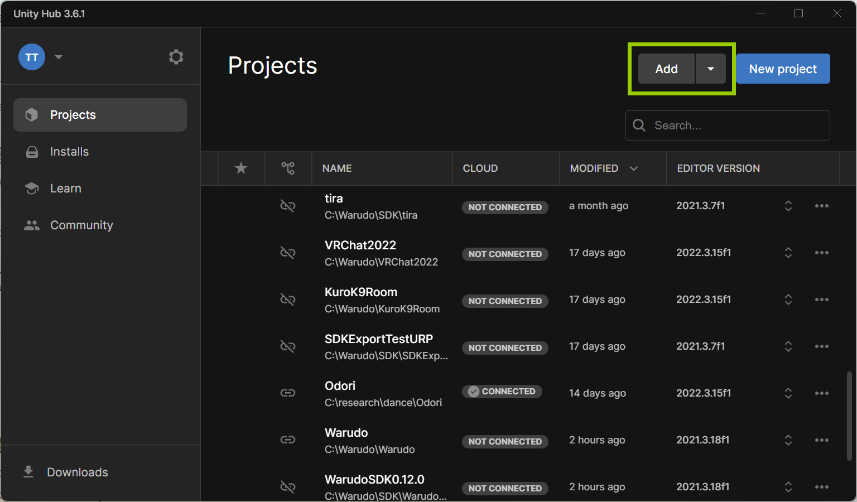Screen dimensions: 857x502
Task: Go to the Installs section
Action: point(69,152)
